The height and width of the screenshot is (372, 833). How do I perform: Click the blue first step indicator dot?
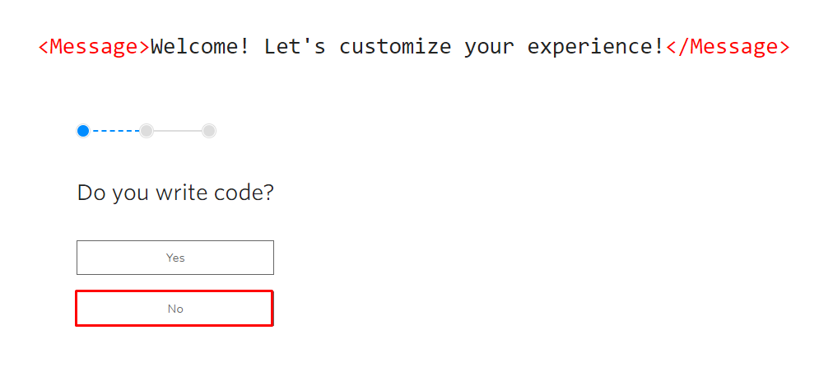(83, 131)
